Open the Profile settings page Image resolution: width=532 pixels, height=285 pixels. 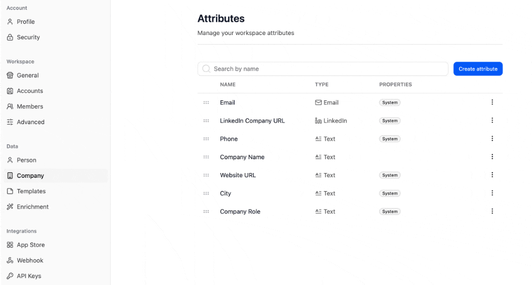pyautogui.click(x=26, y=22)
